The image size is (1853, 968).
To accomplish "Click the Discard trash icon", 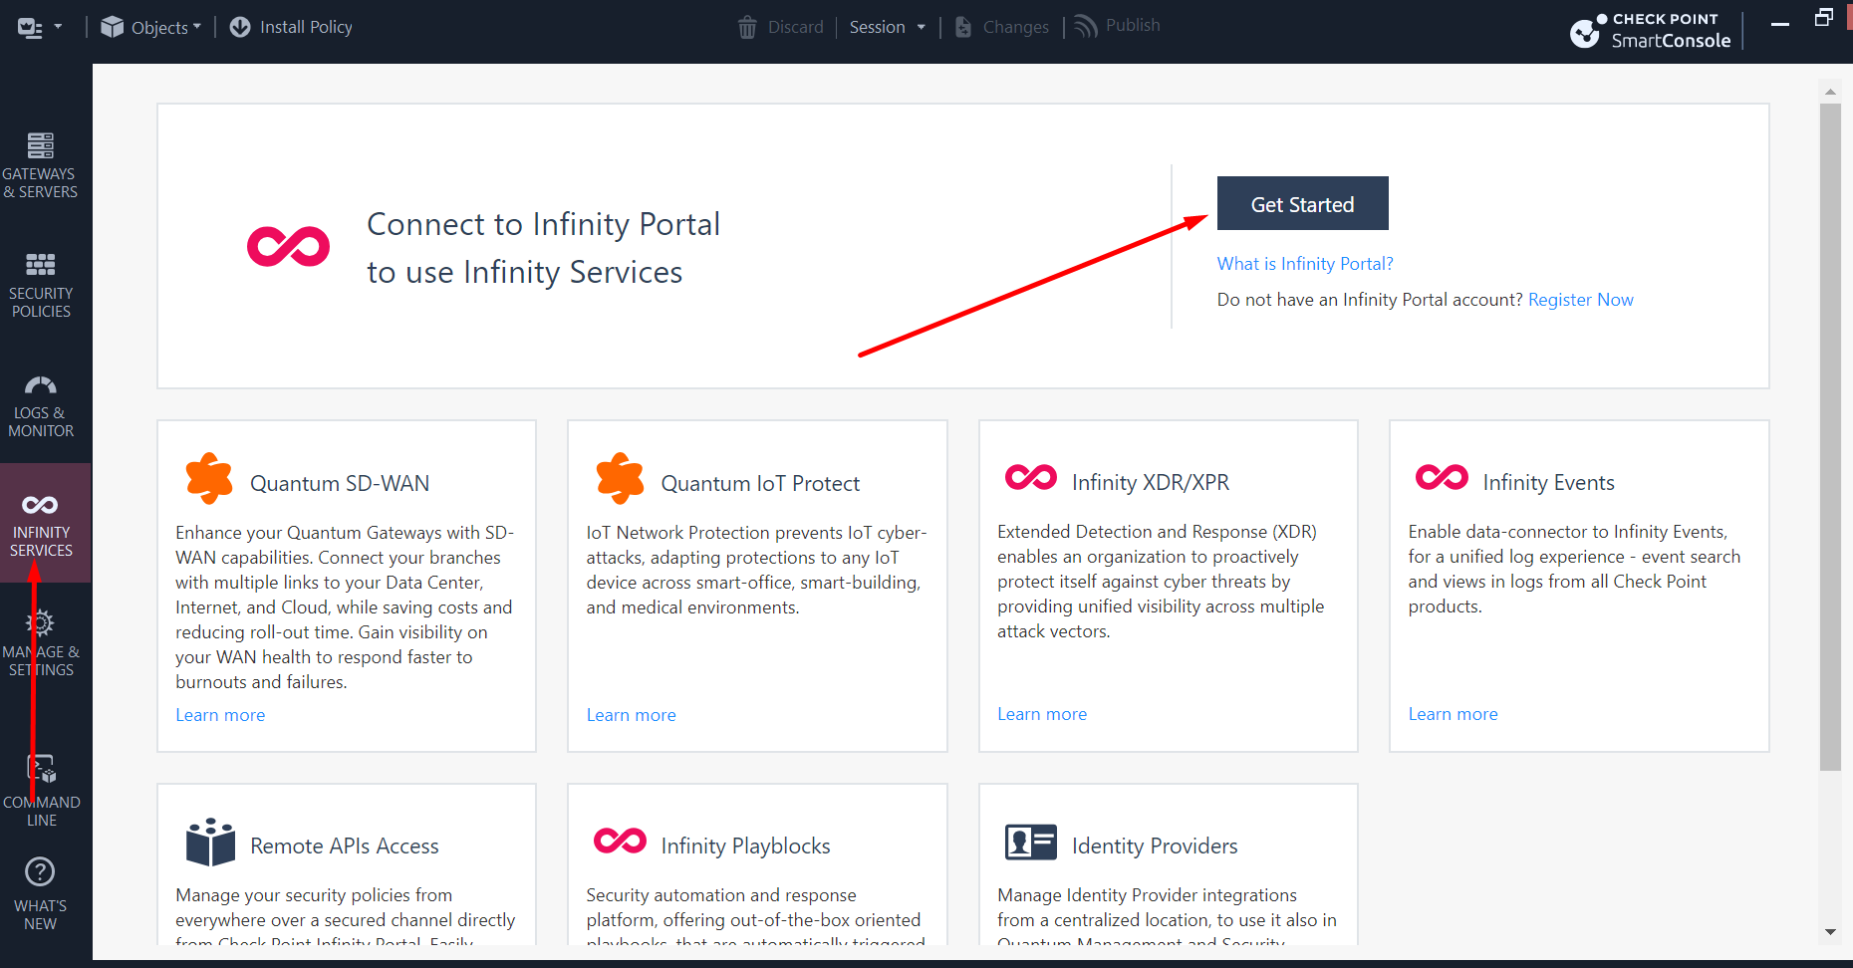I will [x=747, y=26].
